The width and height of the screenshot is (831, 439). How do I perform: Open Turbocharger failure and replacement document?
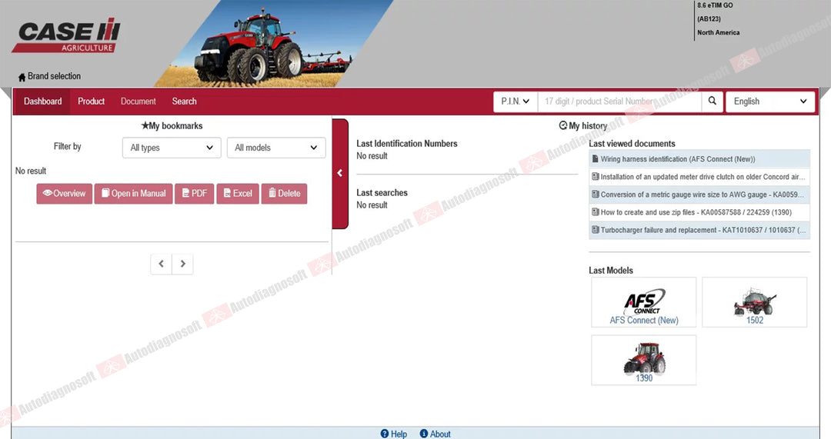click(x=699, y=230)
